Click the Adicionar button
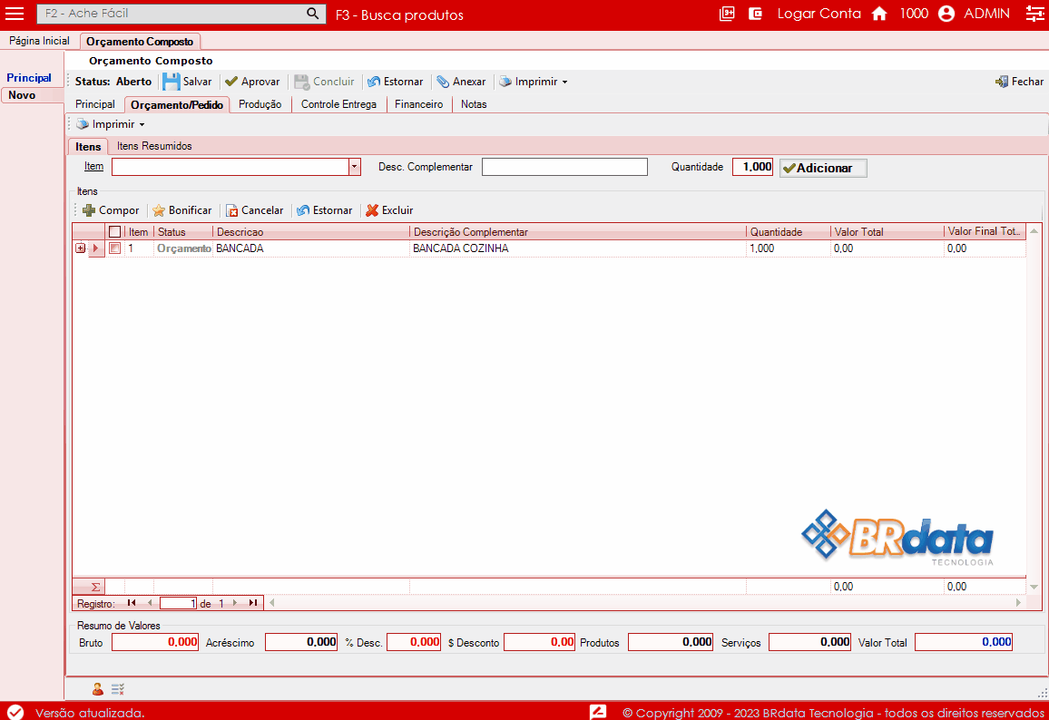The height and width of the screenshot is (720, 1049). coord(823,168)
